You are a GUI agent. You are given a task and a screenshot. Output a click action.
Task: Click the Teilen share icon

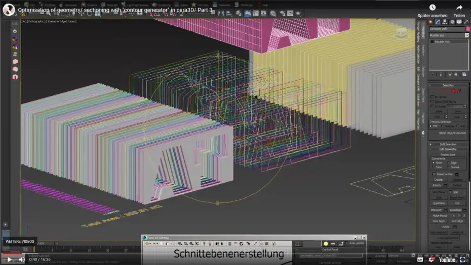459,7
